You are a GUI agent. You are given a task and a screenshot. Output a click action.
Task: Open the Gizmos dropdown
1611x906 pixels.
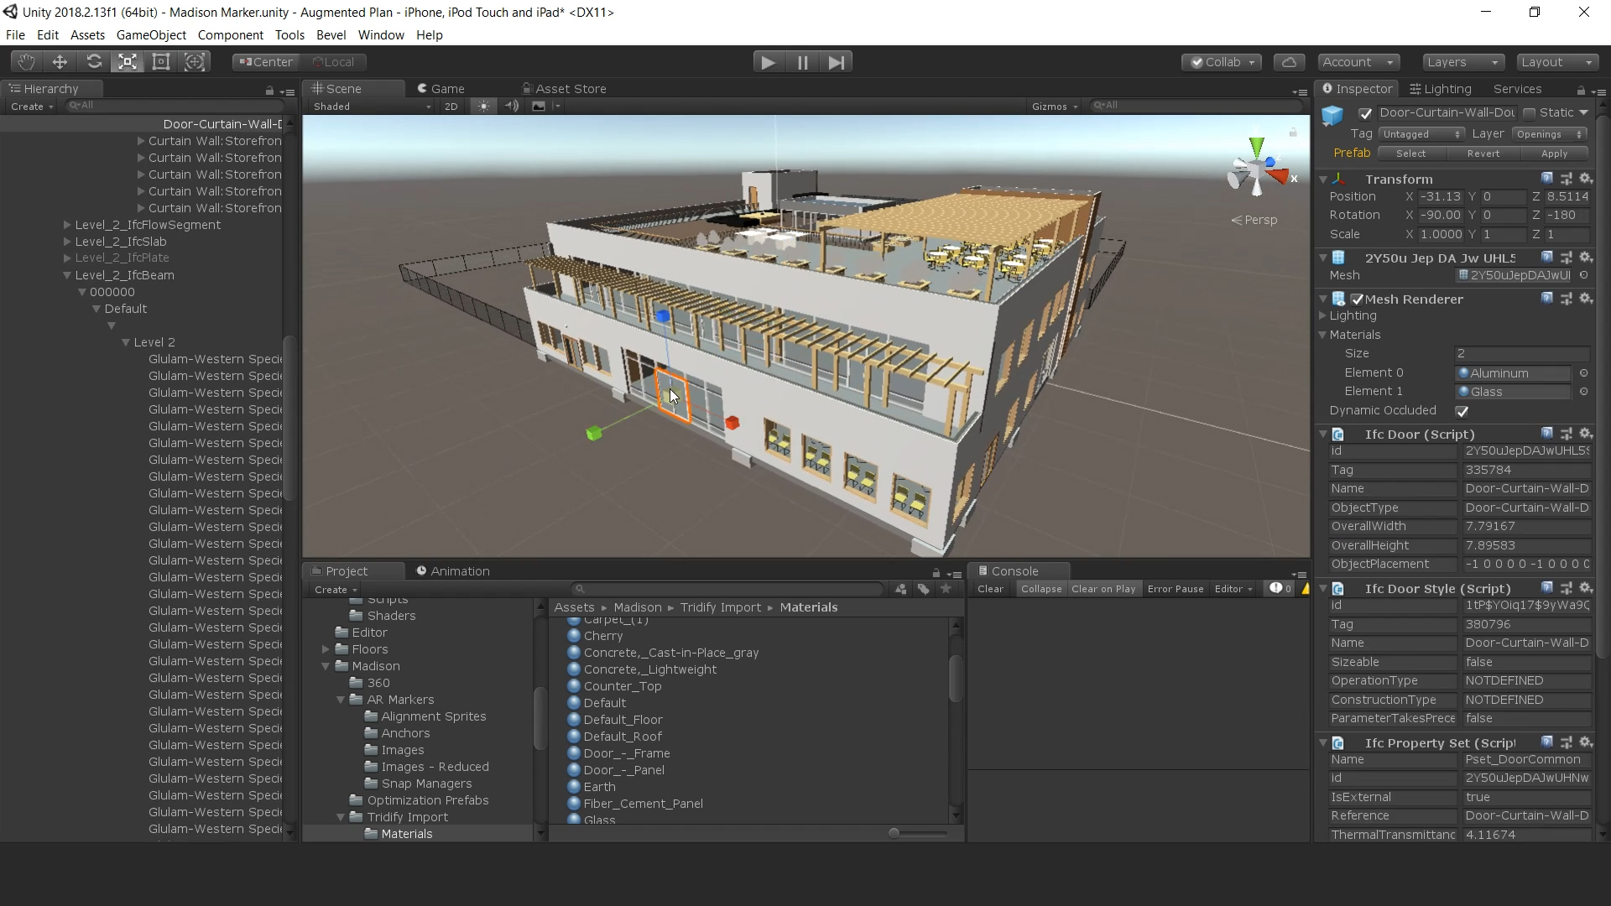[1054, 107]
